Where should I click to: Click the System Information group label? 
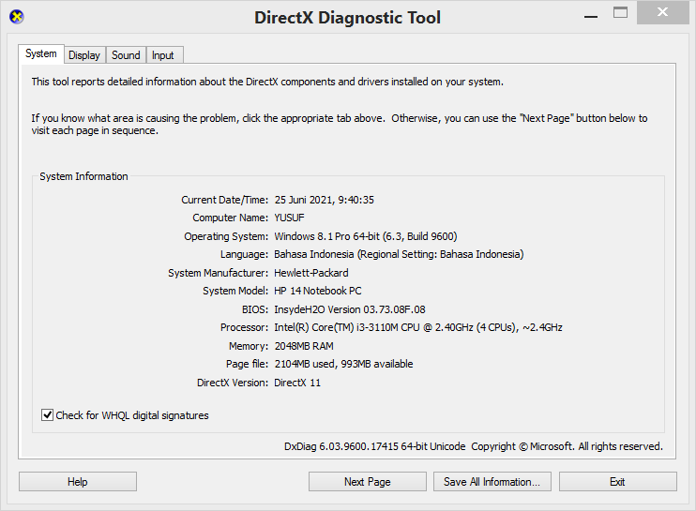(x=83, y=176)
